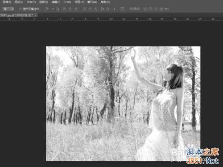The image size is (223, 167).
Task: Click the align vertical centers icon
Action: 52,9
